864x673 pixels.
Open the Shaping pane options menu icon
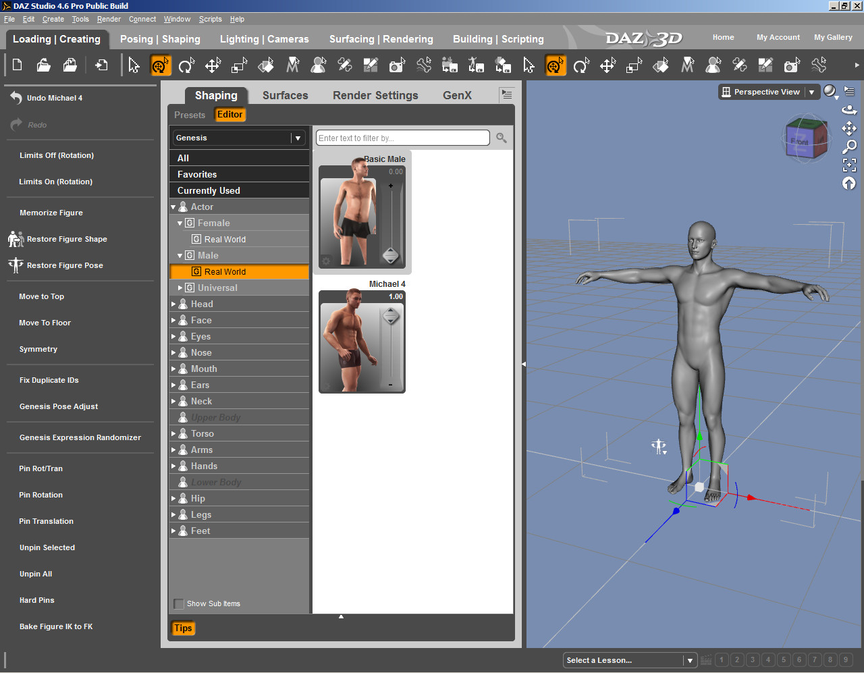(x=506, y=95)
